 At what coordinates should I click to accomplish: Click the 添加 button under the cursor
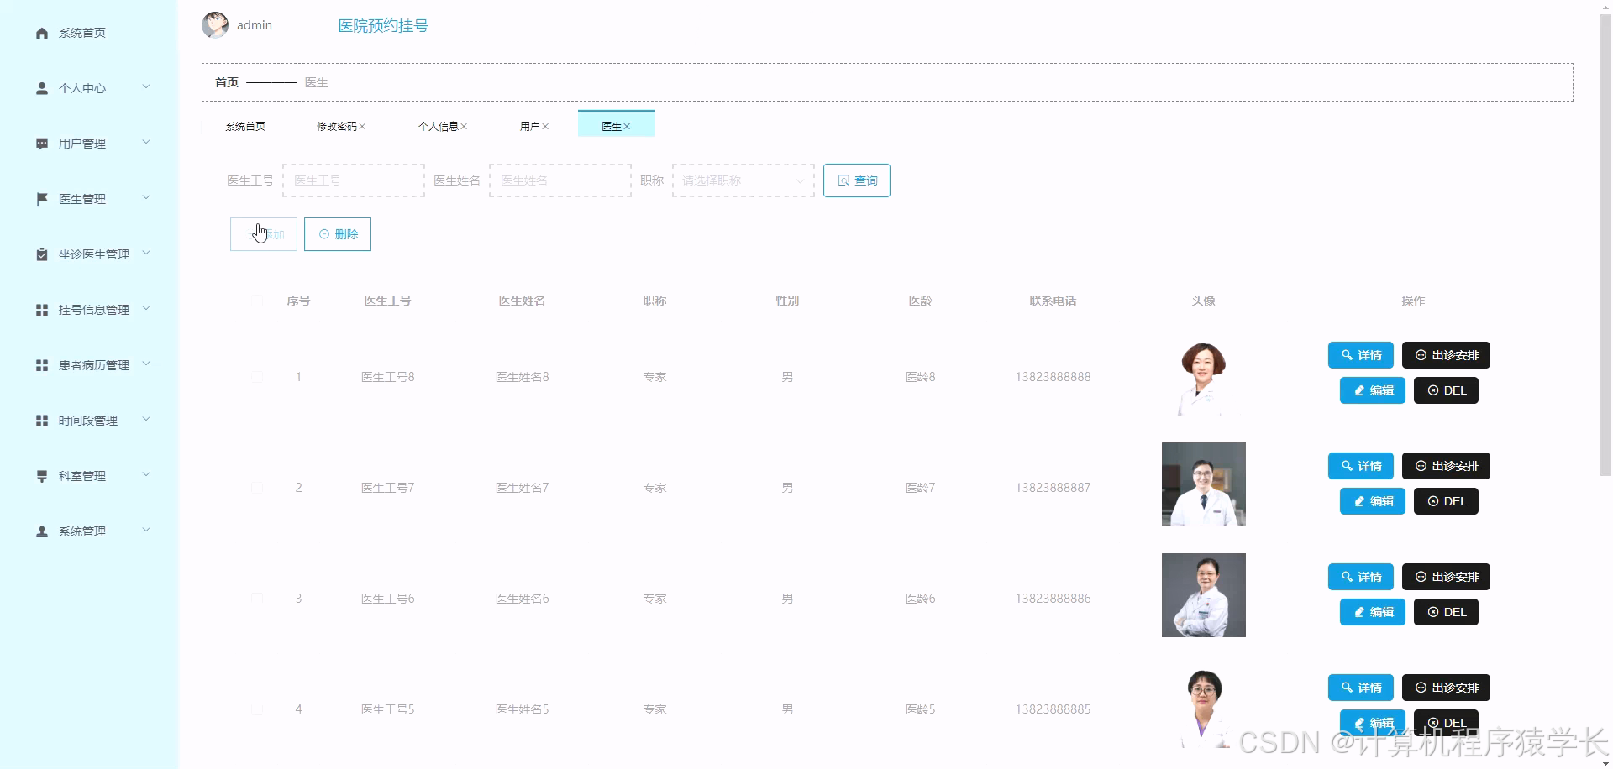coord(264,234)
